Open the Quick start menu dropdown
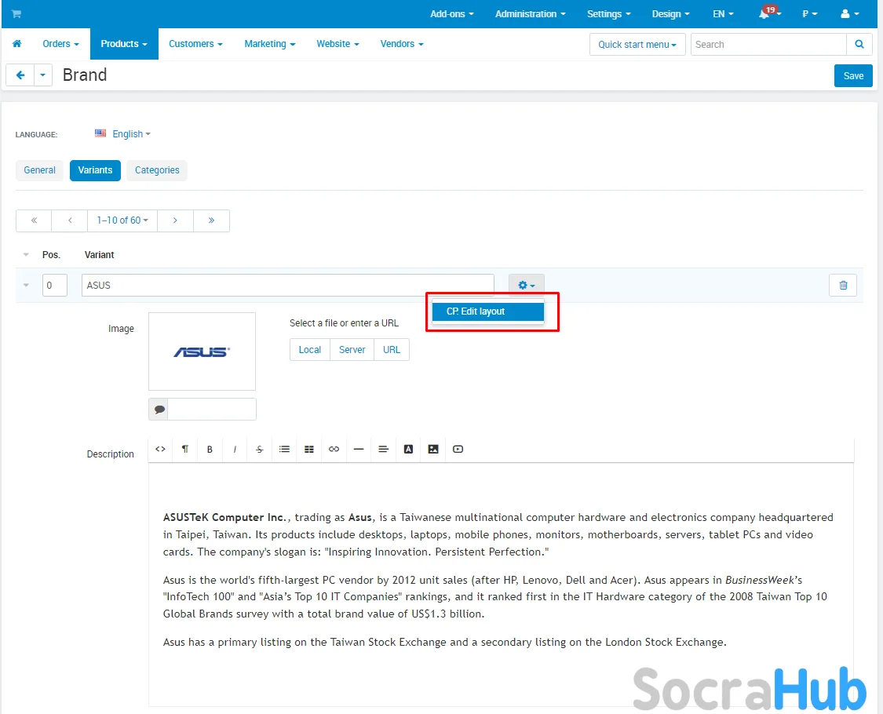This screenshot has height=714, width=883. click(x=637, y=45)
